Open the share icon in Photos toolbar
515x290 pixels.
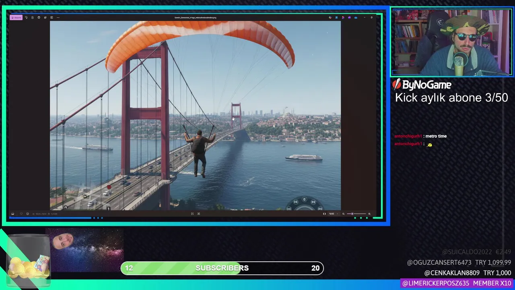coord(45,17)
